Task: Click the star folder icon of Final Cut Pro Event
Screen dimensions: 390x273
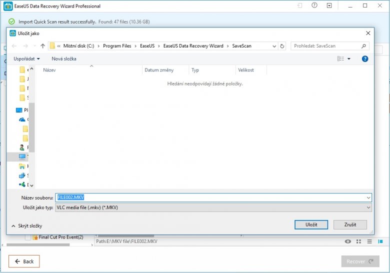Action: [35, 237]
